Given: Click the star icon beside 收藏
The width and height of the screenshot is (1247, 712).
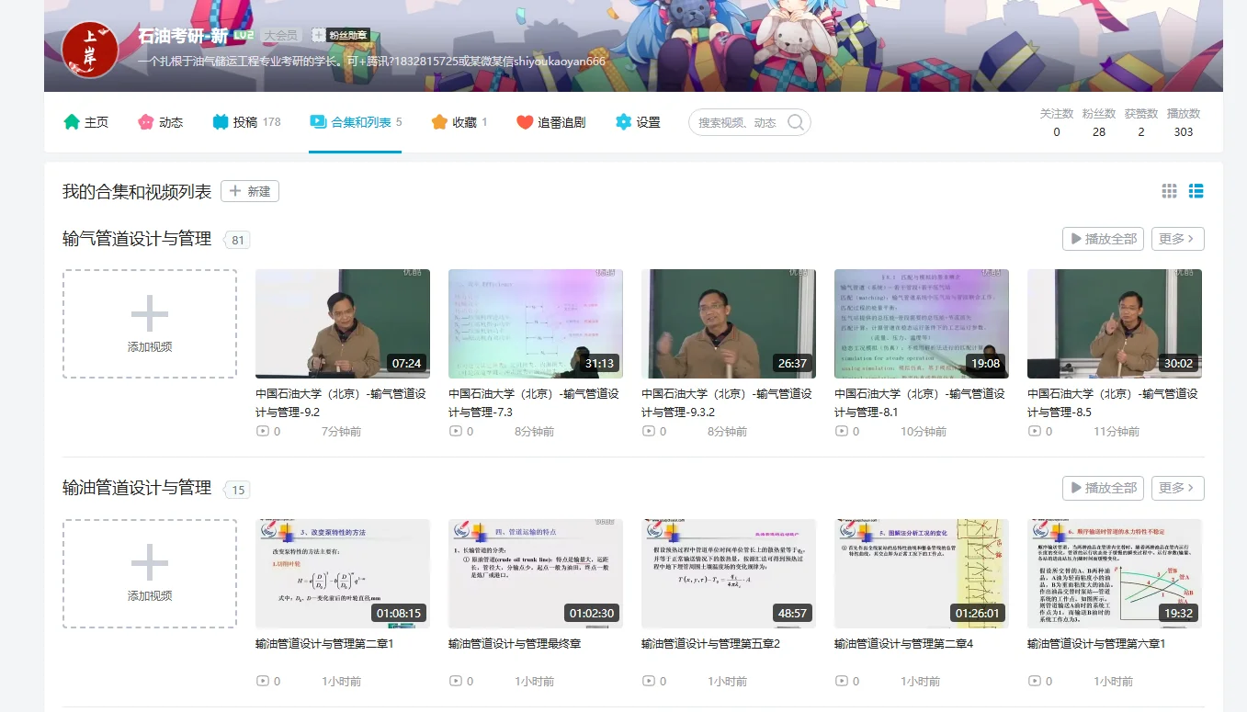Looking at the screenshot, I should (x=439, y=120).
